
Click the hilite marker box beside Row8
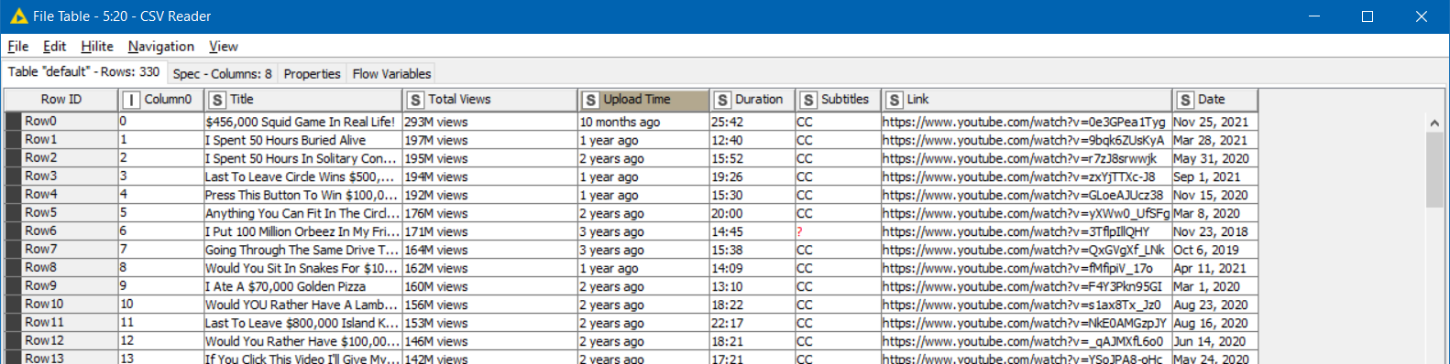click(x=13, y=268)
